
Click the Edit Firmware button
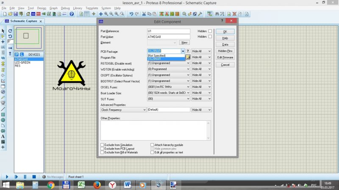coord(225,57)
